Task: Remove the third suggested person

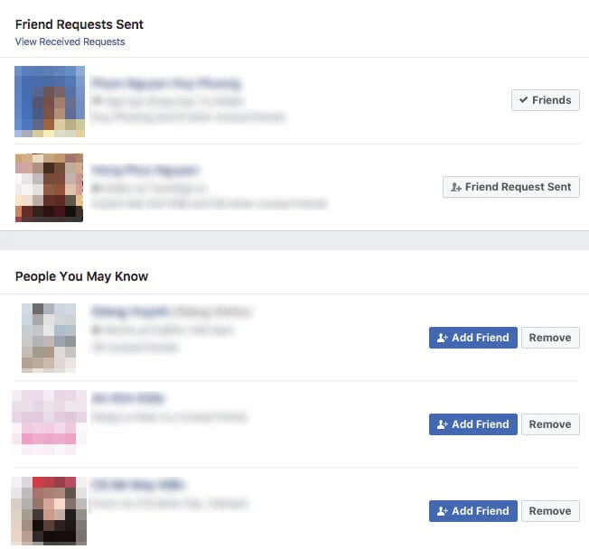Action: pos(550,511)
